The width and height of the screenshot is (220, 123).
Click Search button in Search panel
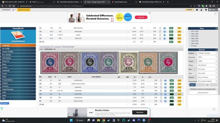[192, 85]
